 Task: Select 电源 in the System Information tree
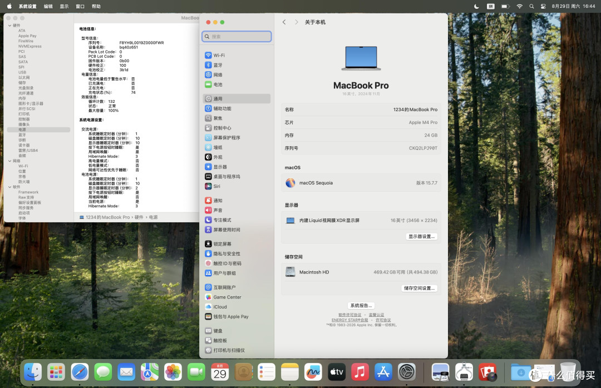click(38, 130)
